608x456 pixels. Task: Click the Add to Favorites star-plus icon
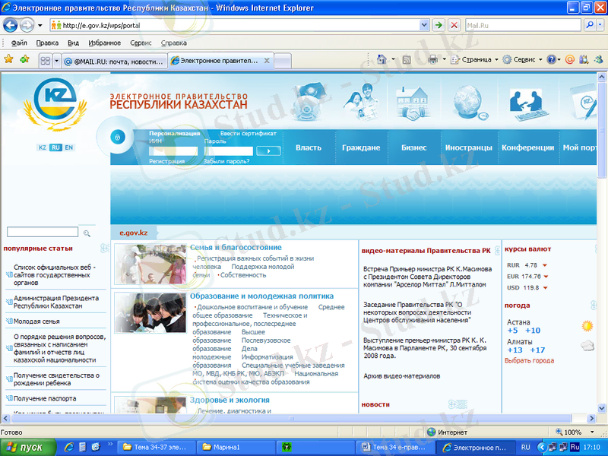click(x=24, y=60)
